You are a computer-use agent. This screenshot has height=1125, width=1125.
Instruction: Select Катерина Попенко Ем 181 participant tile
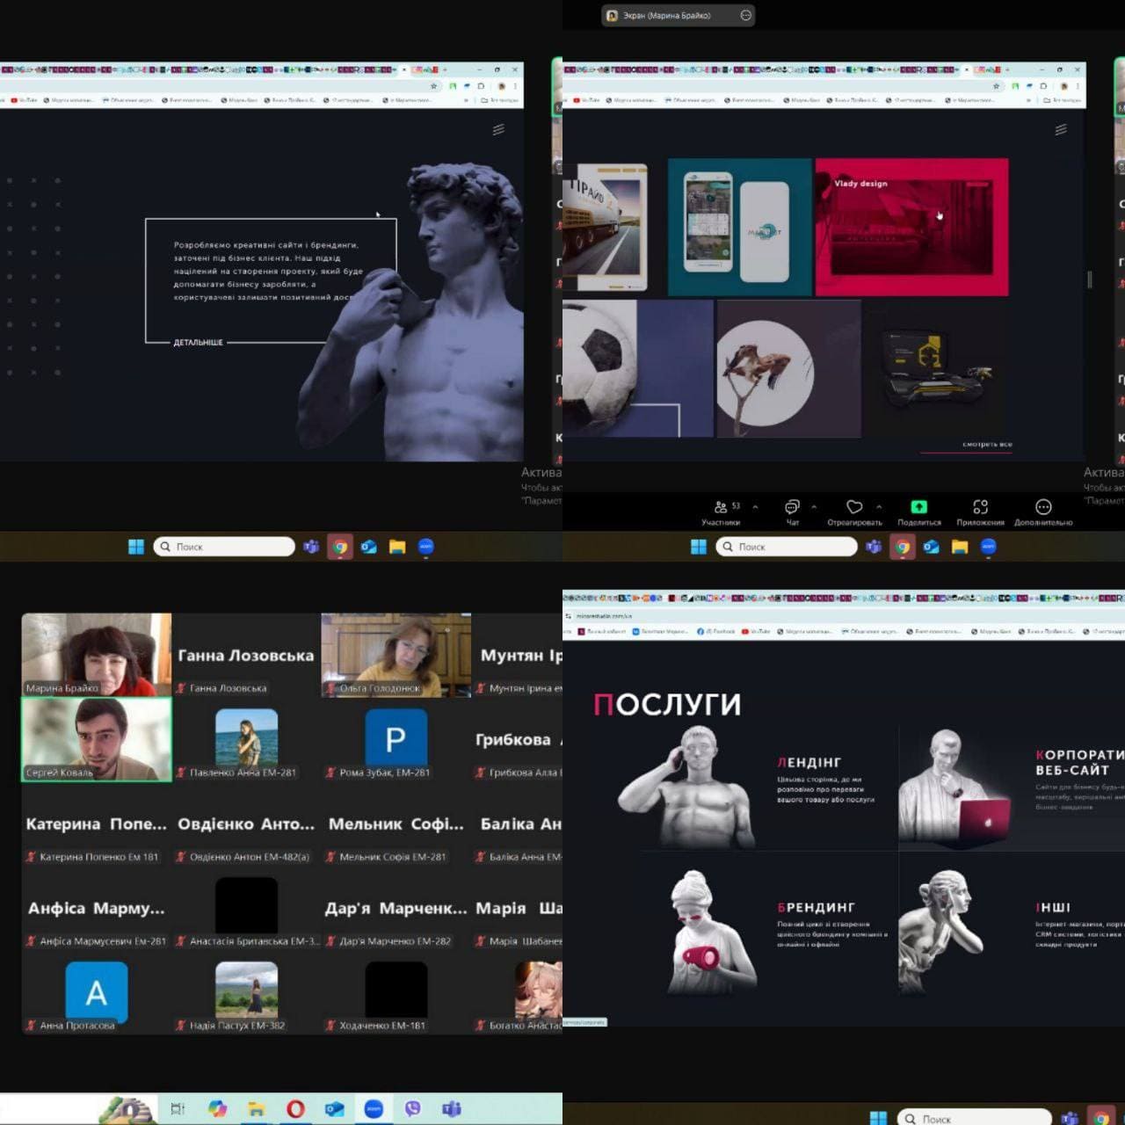[x=97, y=824]
